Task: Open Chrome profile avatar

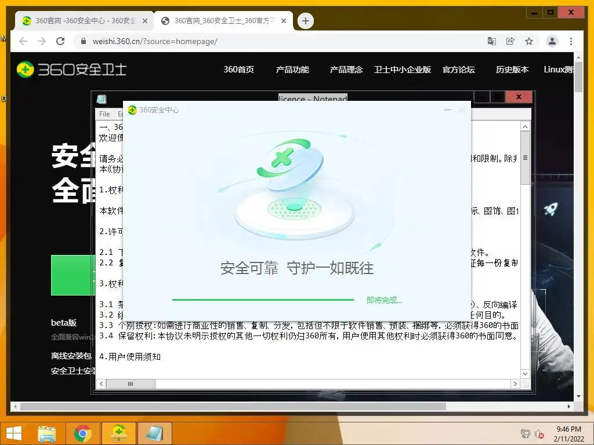Action: (x=552, y=41)
